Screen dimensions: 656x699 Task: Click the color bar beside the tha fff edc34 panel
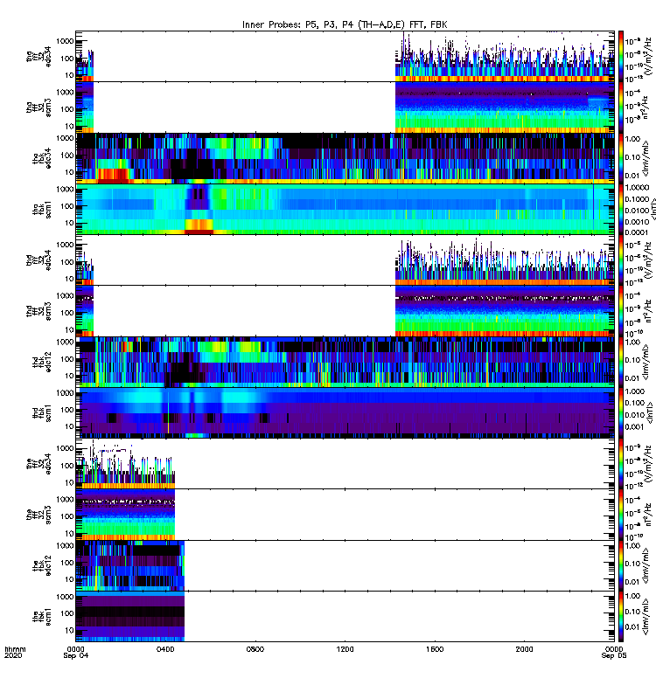pos(621,57)
